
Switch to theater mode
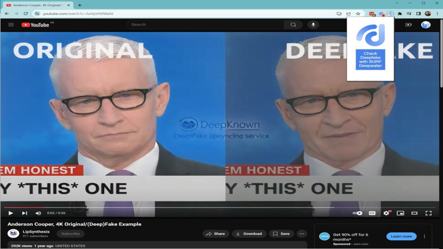coord(414,213)
